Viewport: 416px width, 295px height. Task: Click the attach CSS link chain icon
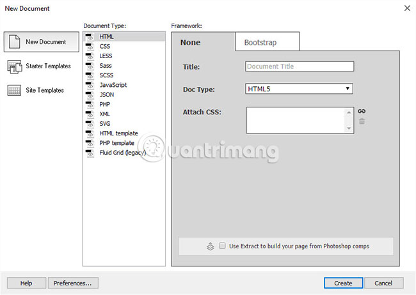362,111
